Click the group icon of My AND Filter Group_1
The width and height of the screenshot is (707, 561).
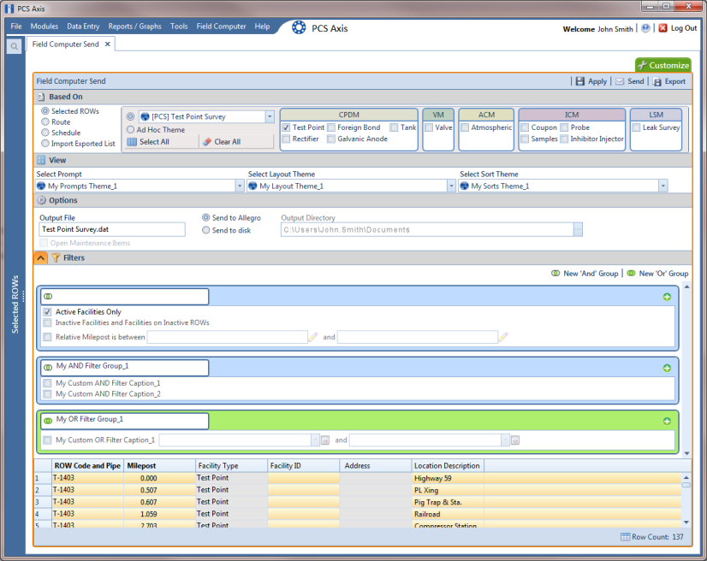click(48, 367)
